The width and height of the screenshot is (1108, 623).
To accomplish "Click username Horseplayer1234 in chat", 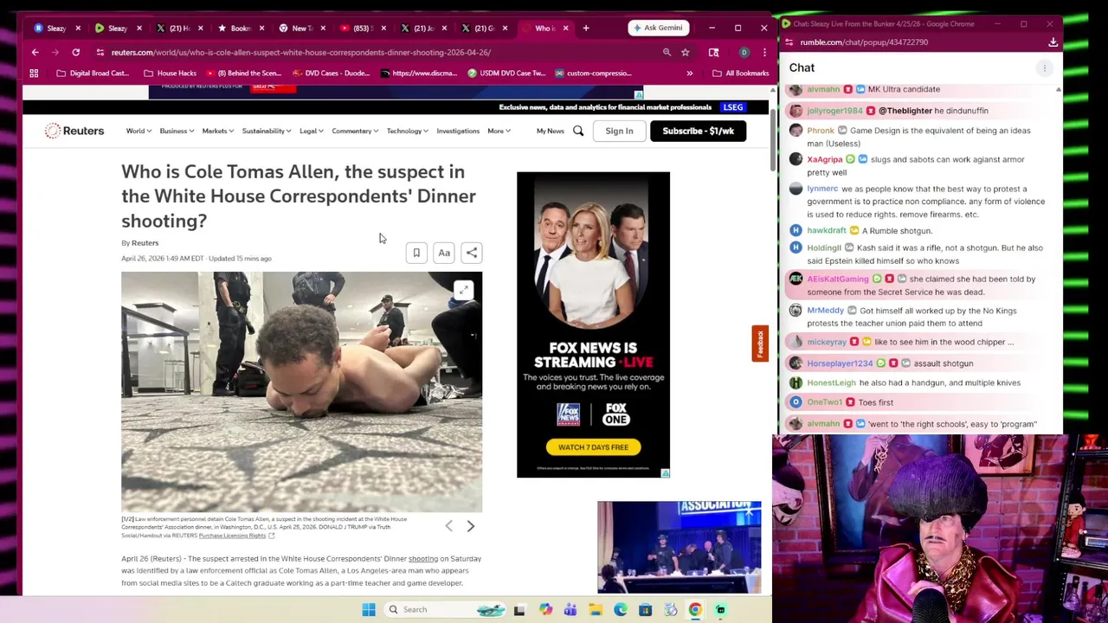I will (x=840, y=363).
